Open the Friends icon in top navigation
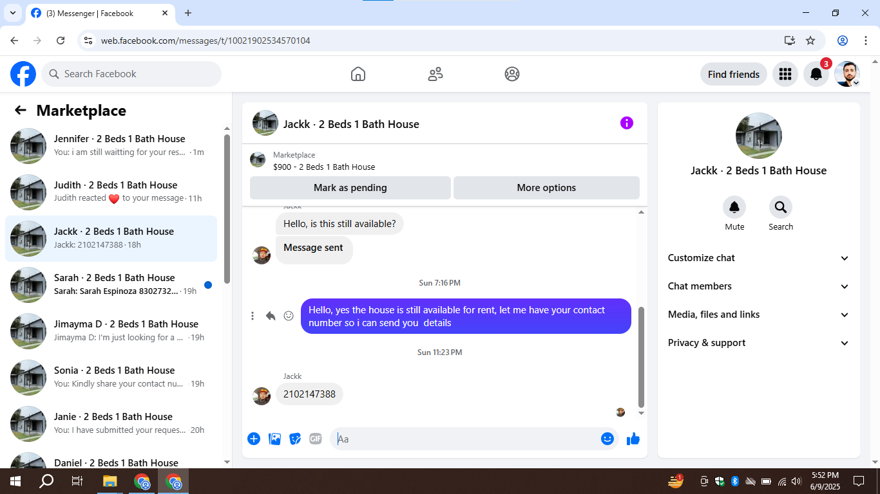 (x=435, y=74)
